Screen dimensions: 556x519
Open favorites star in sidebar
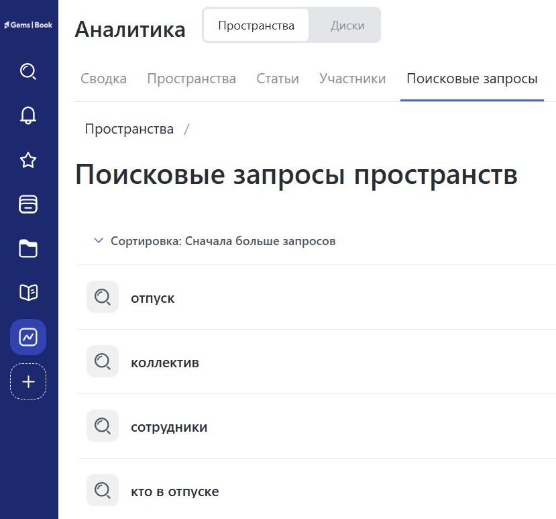(28, 160)
